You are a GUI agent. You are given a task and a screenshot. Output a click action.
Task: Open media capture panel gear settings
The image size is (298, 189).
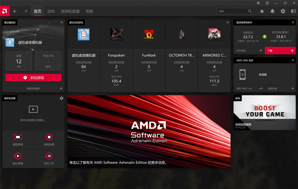click(x=61, y=98)
